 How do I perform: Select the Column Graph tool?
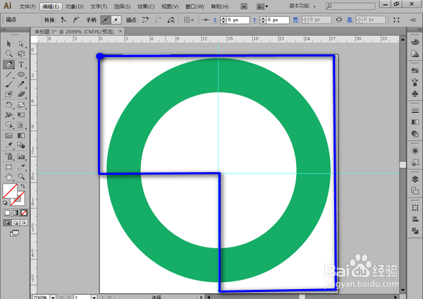point(21,157)
